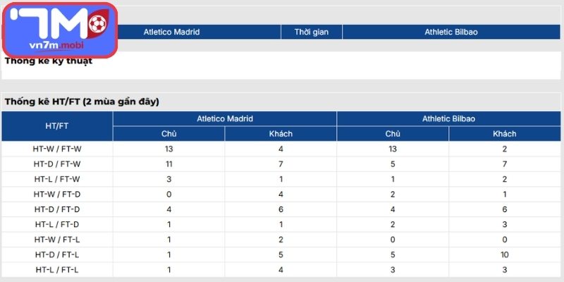564x282 pixels.
Task: Click the Thời gian column header
Action: (311, 32)
